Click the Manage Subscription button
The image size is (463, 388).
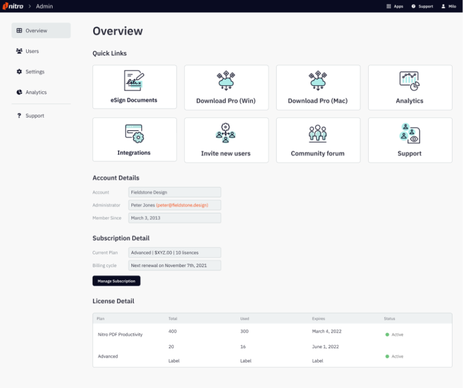tap(116, 281)
